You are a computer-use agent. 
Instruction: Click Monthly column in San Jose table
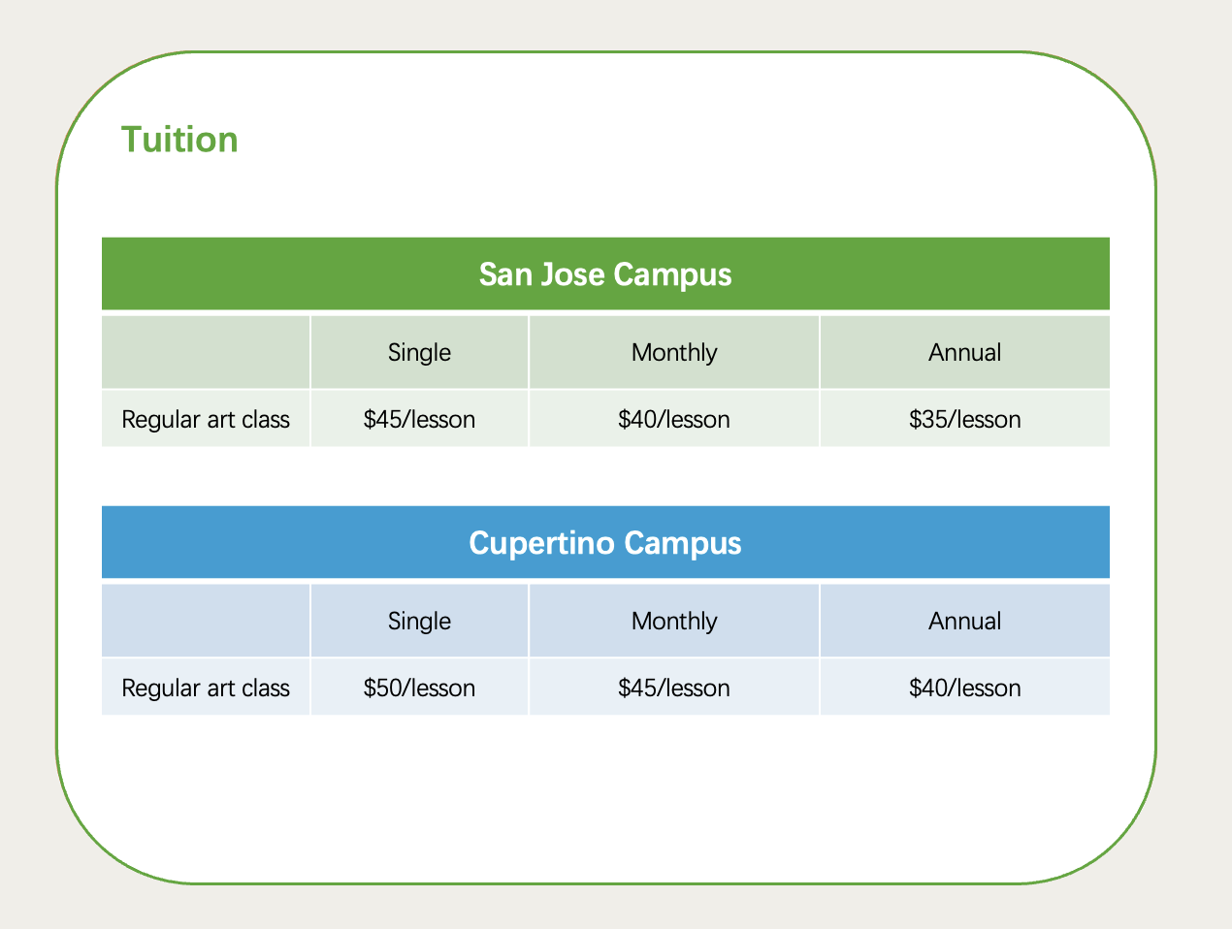tap(674, 352)
